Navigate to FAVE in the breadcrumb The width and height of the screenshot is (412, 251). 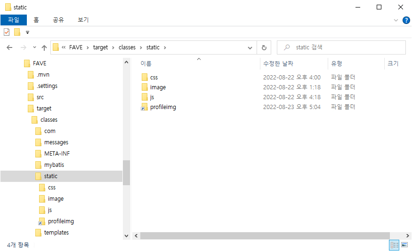click(76, 47)
